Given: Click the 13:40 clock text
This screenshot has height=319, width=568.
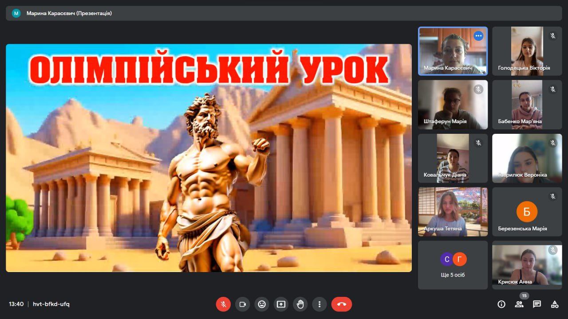Looking at the screenshot, I should pyautogui.click(x=16, y=304).
